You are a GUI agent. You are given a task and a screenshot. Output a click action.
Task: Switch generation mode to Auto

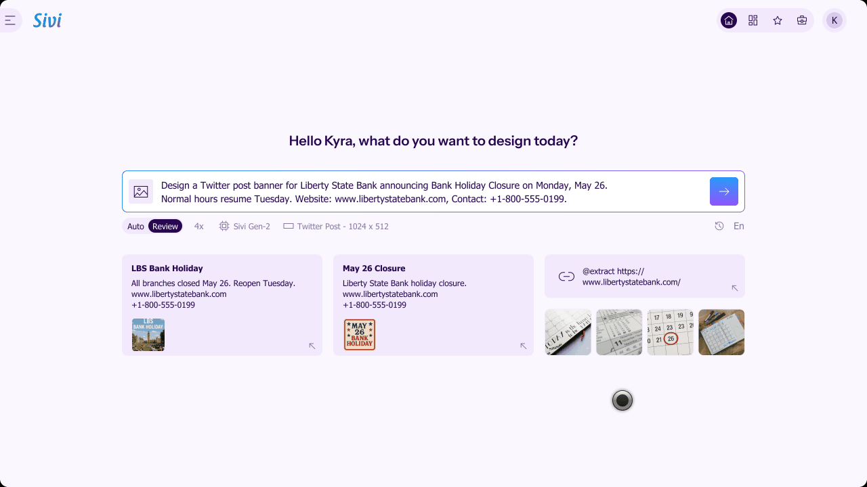coord(135,227)
